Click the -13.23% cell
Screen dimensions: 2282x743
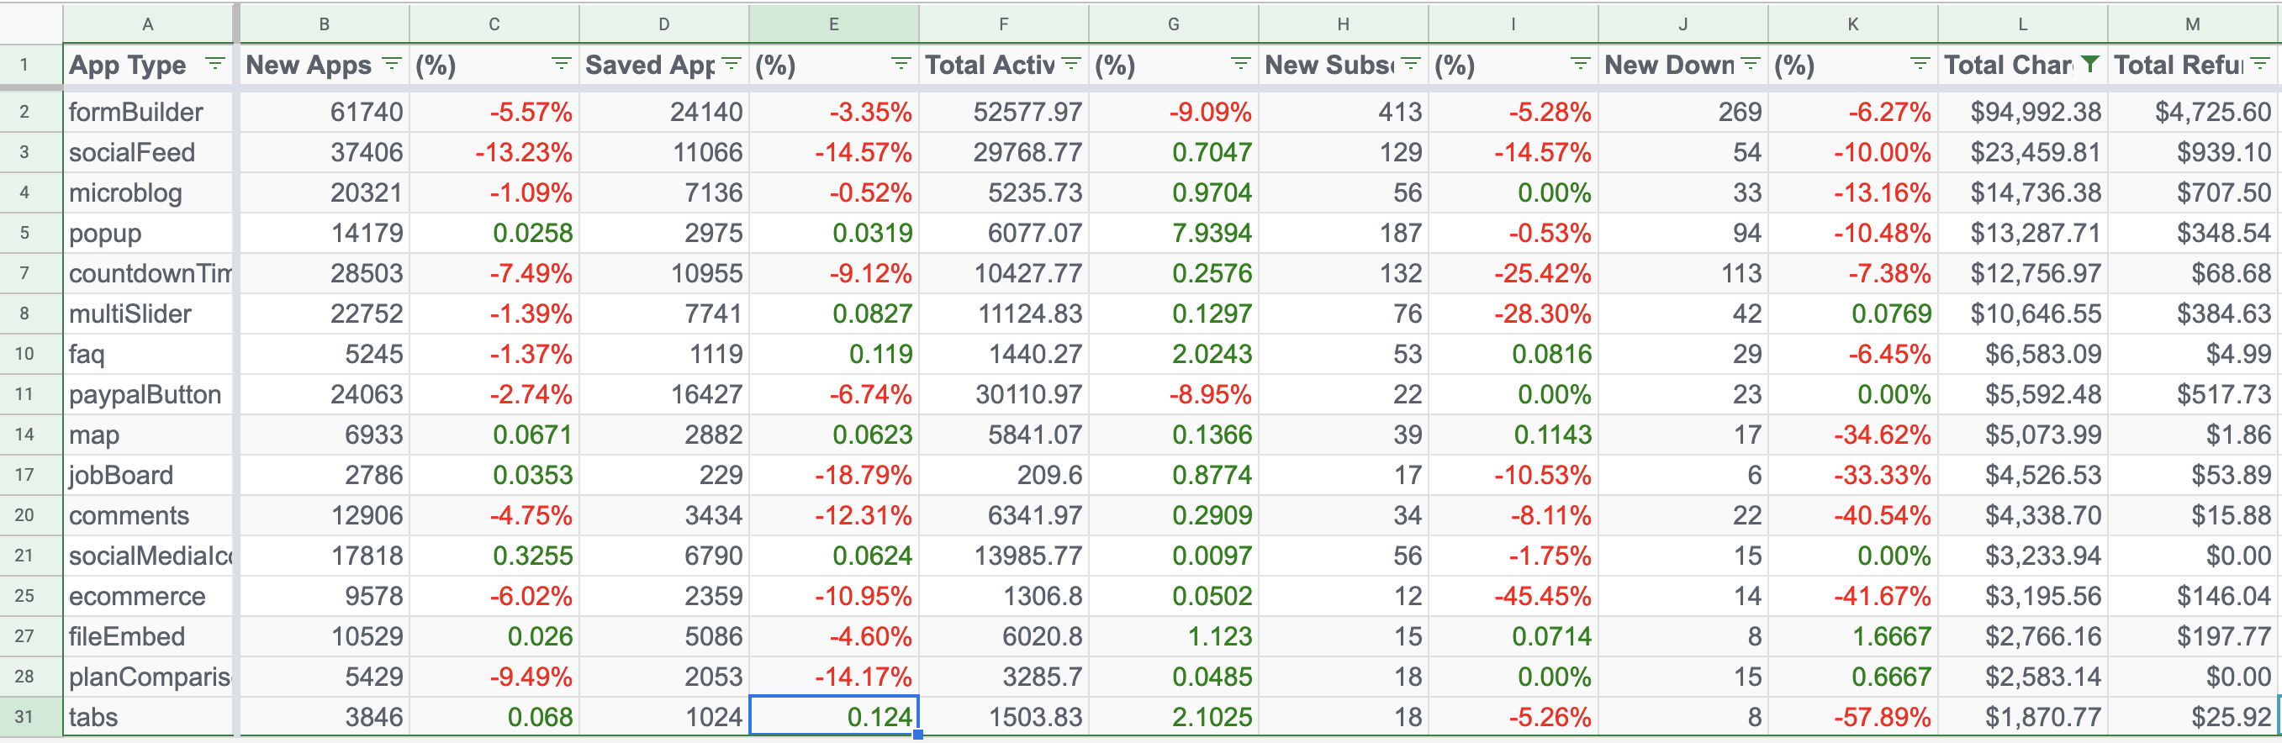coord(494,152)
